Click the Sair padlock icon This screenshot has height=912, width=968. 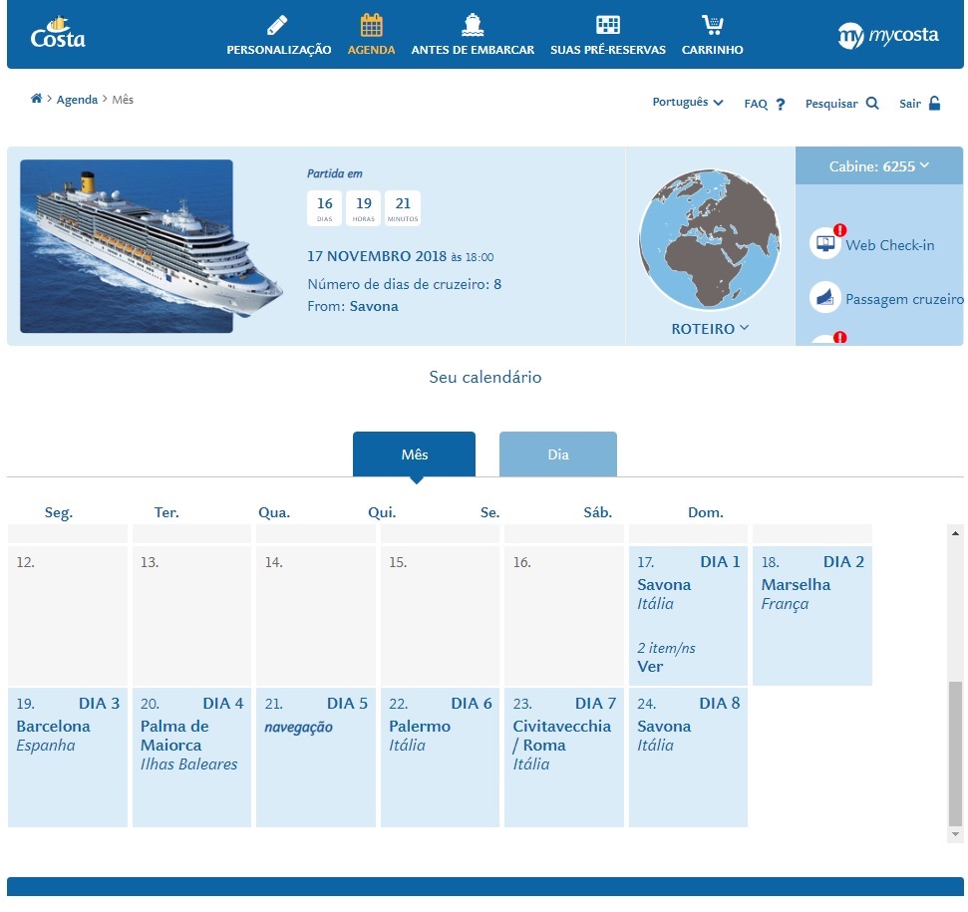[x=935, y=103]
